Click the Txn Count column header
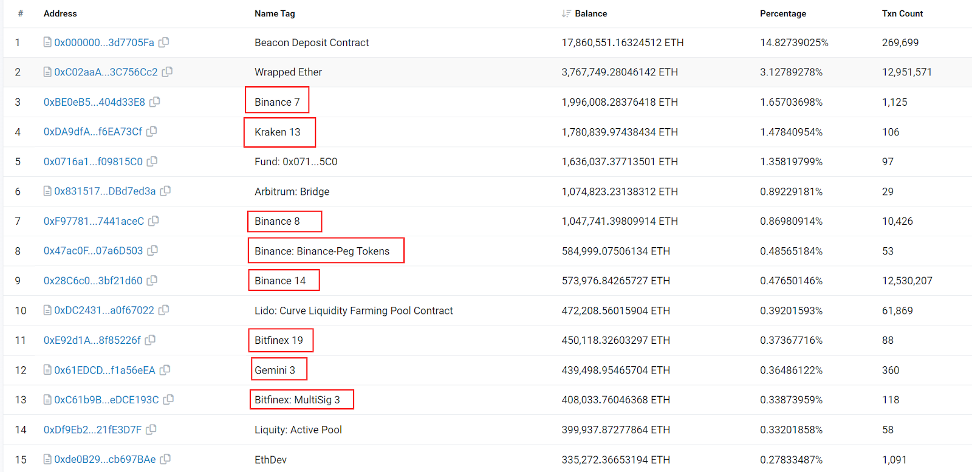The width and height of the screenshot is (972, 472). pos(902,13)
